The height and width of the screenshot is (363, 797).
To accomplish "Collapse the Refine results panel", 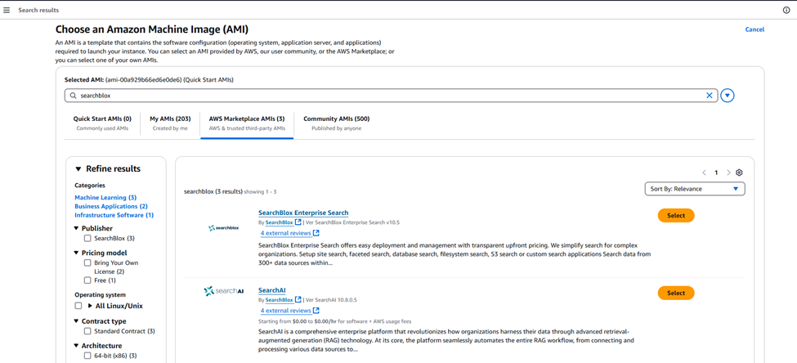I will (x=78, y=168).
